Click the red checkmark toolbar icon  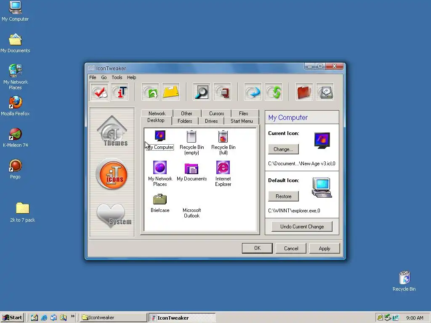(99, 92)
